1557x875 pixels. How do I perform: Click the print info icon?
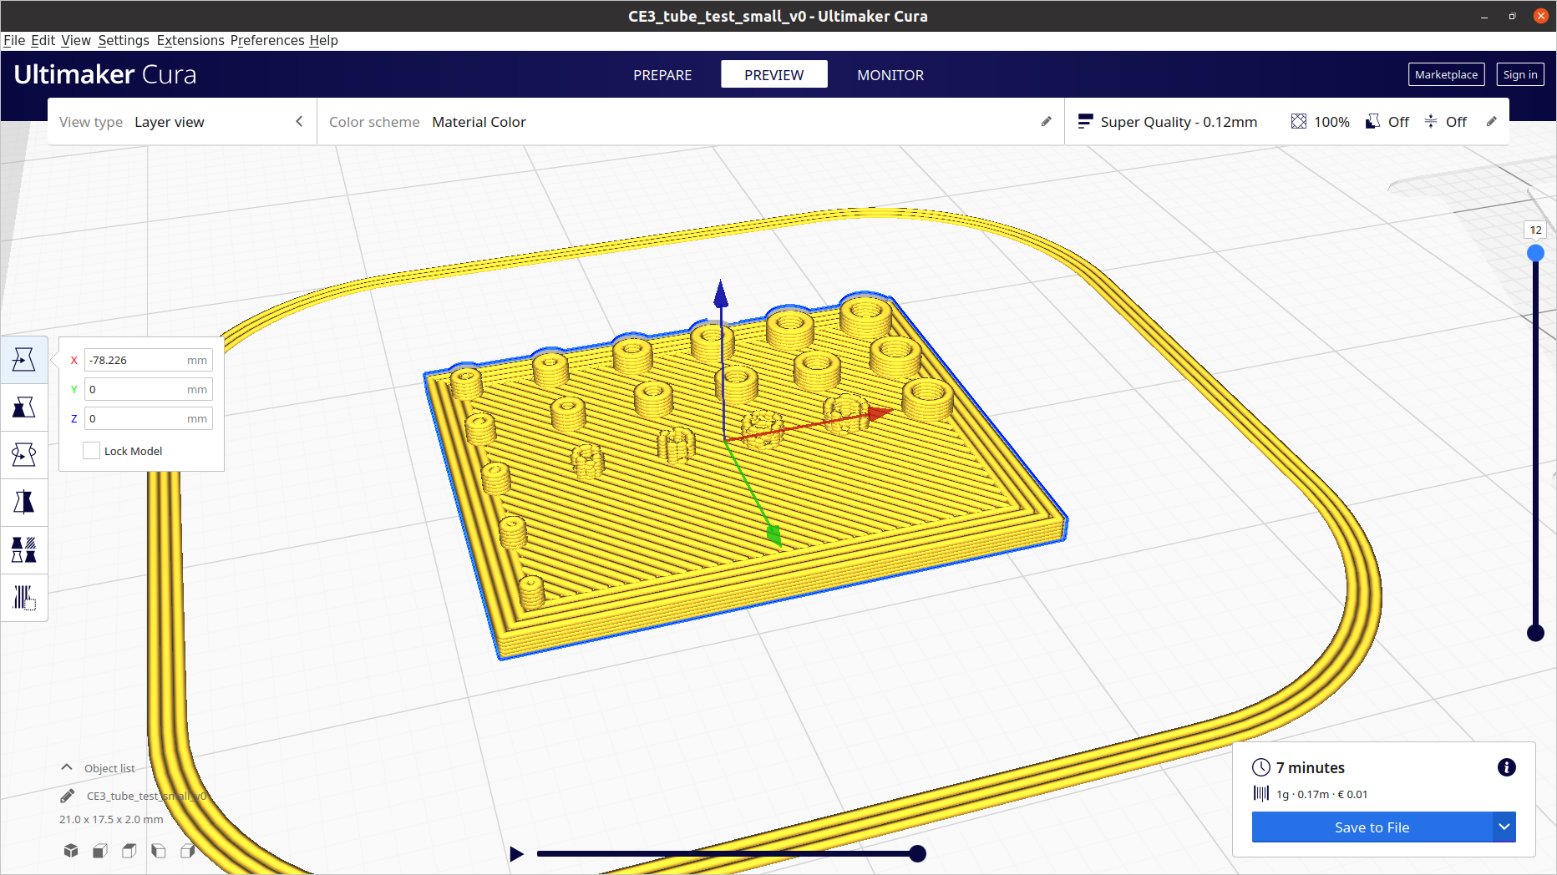1506,767
